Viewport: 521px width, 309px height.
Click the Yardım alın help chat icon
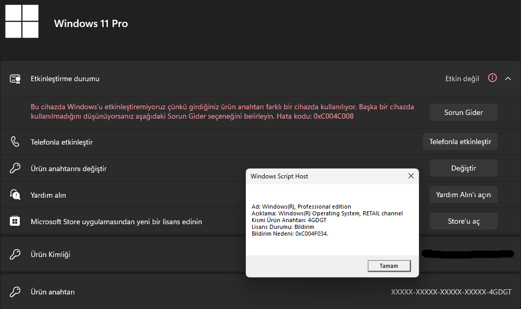point(15,195)
